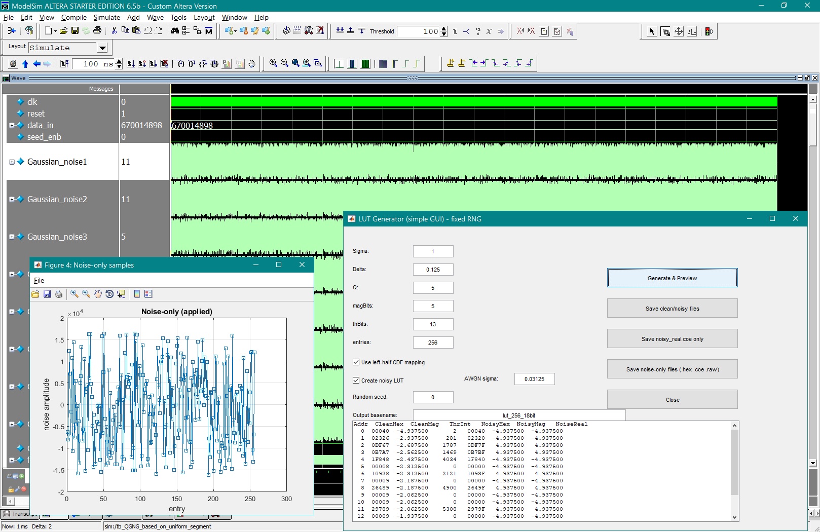The image size is (820, 532).
Task: Click the Restart simulation icon
Action: (64, 64)
